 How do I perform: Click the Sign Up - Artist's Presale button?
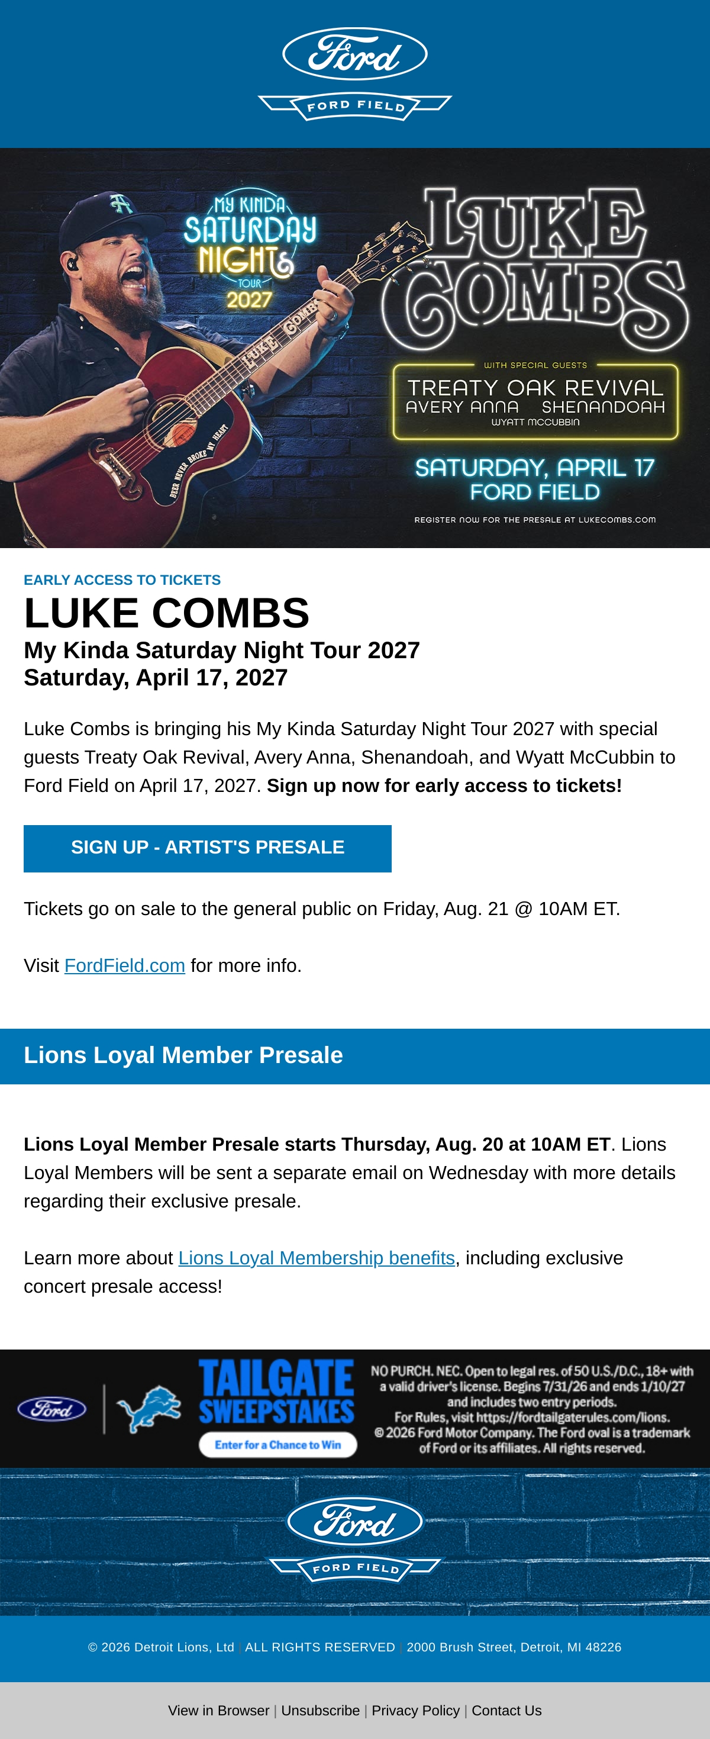(208, 848)
